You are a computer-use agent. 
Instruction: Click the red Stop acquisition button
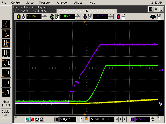33,119
